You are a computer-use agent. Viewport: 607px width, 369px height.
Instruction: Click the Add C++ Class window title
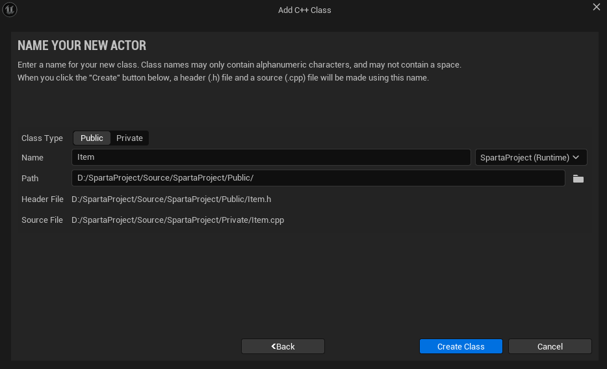tap(304, 10)
